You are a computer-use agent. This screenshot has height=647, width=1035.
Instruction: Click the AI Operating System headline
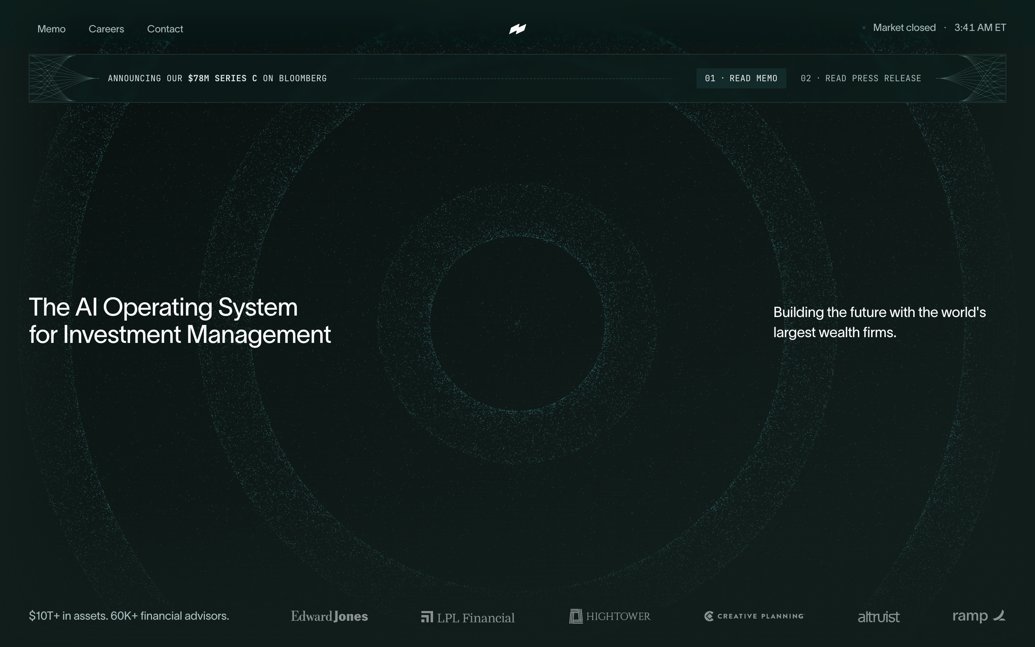coord(180,321)
